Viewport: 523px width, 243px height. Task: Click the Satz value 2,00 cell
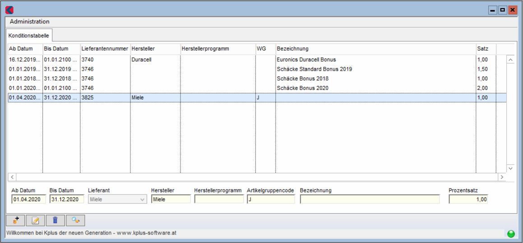point(486,88)
